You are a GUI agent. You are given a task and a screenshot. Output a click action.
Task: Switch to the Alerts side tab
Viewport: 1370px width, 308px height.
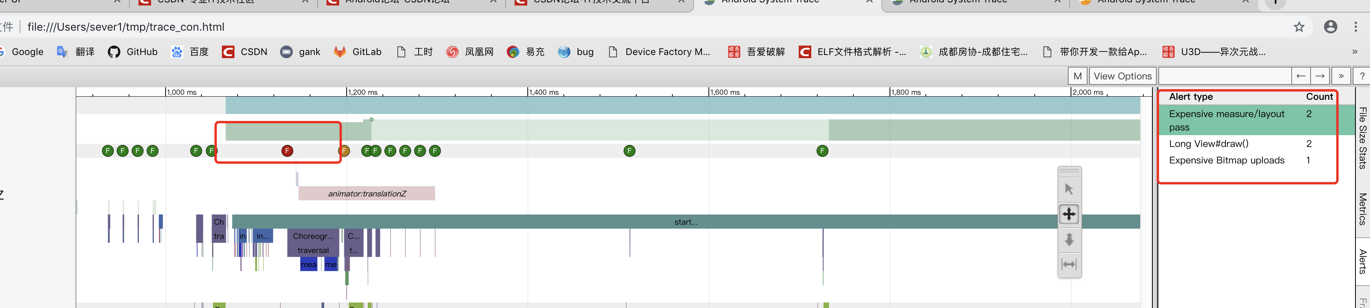[1363, 261]
